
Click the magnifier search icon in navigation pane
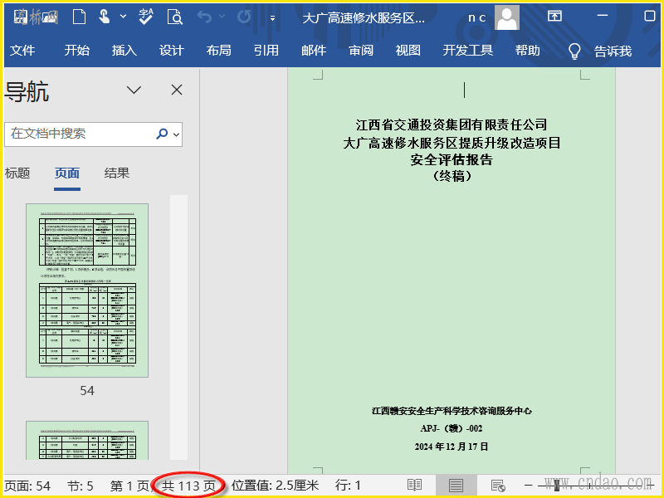pyautogui.click(x=162, y=134)
